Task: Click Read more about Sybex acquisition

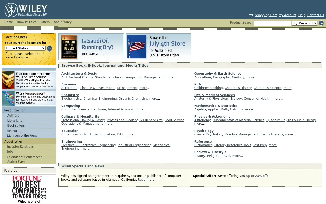Action: 146,180
